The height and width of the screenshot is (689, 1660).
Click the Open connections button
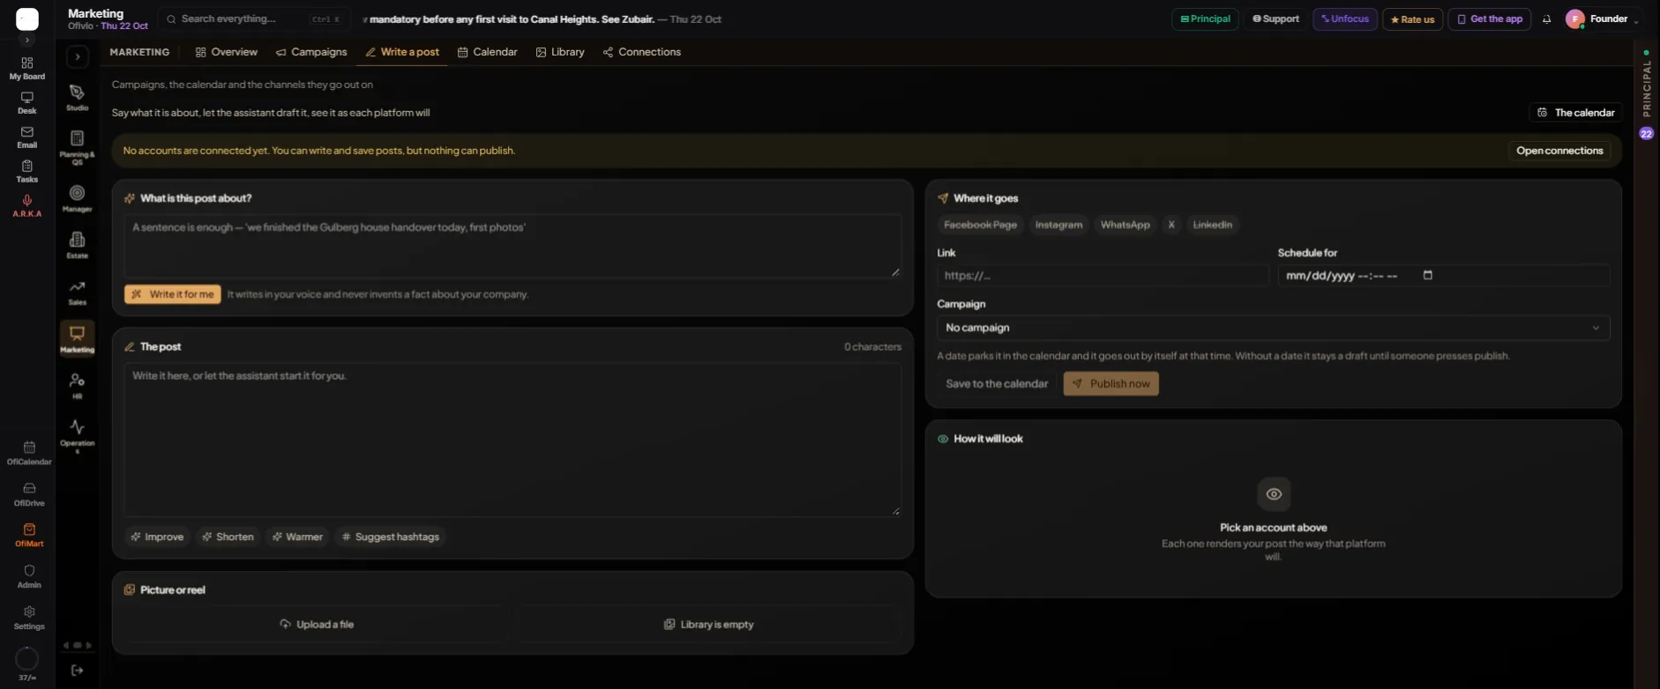[x=1559, y=151]
